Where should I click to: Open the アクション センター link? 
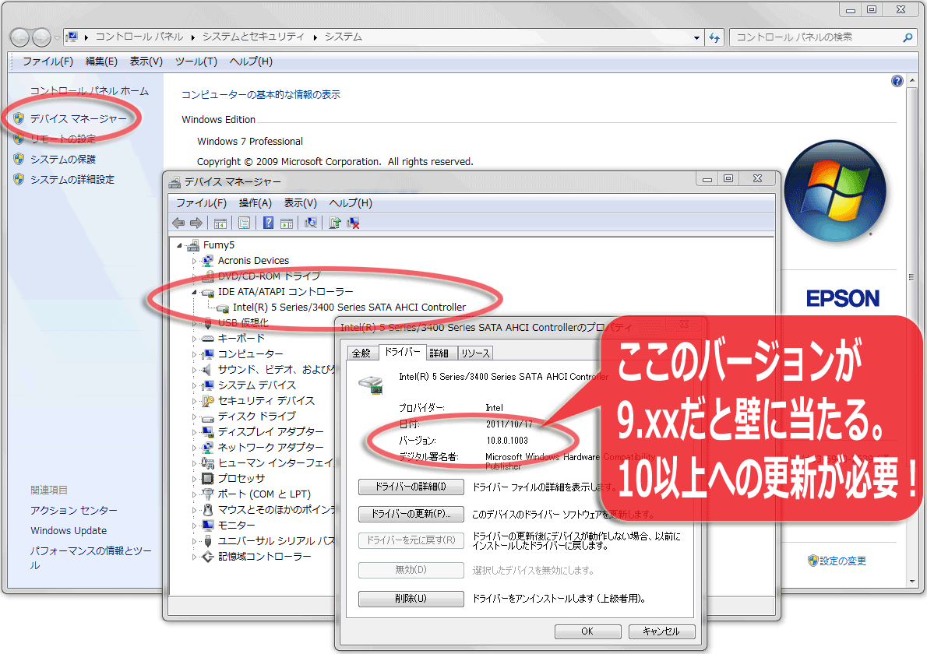[74, 510]
